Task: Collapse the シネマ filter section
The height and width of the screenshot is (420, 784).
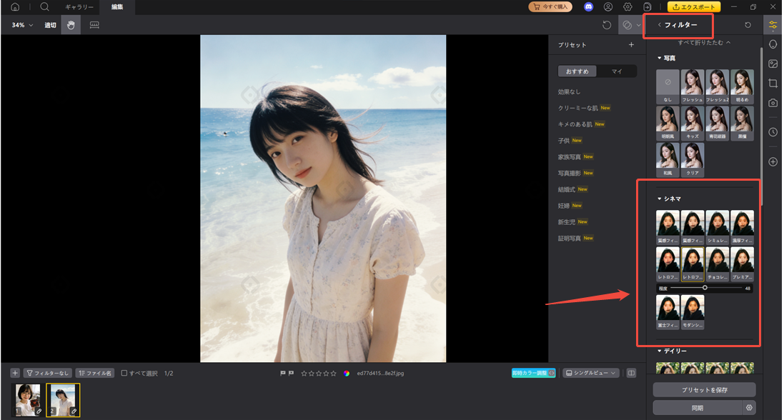Action: click(x=660, y=199)
